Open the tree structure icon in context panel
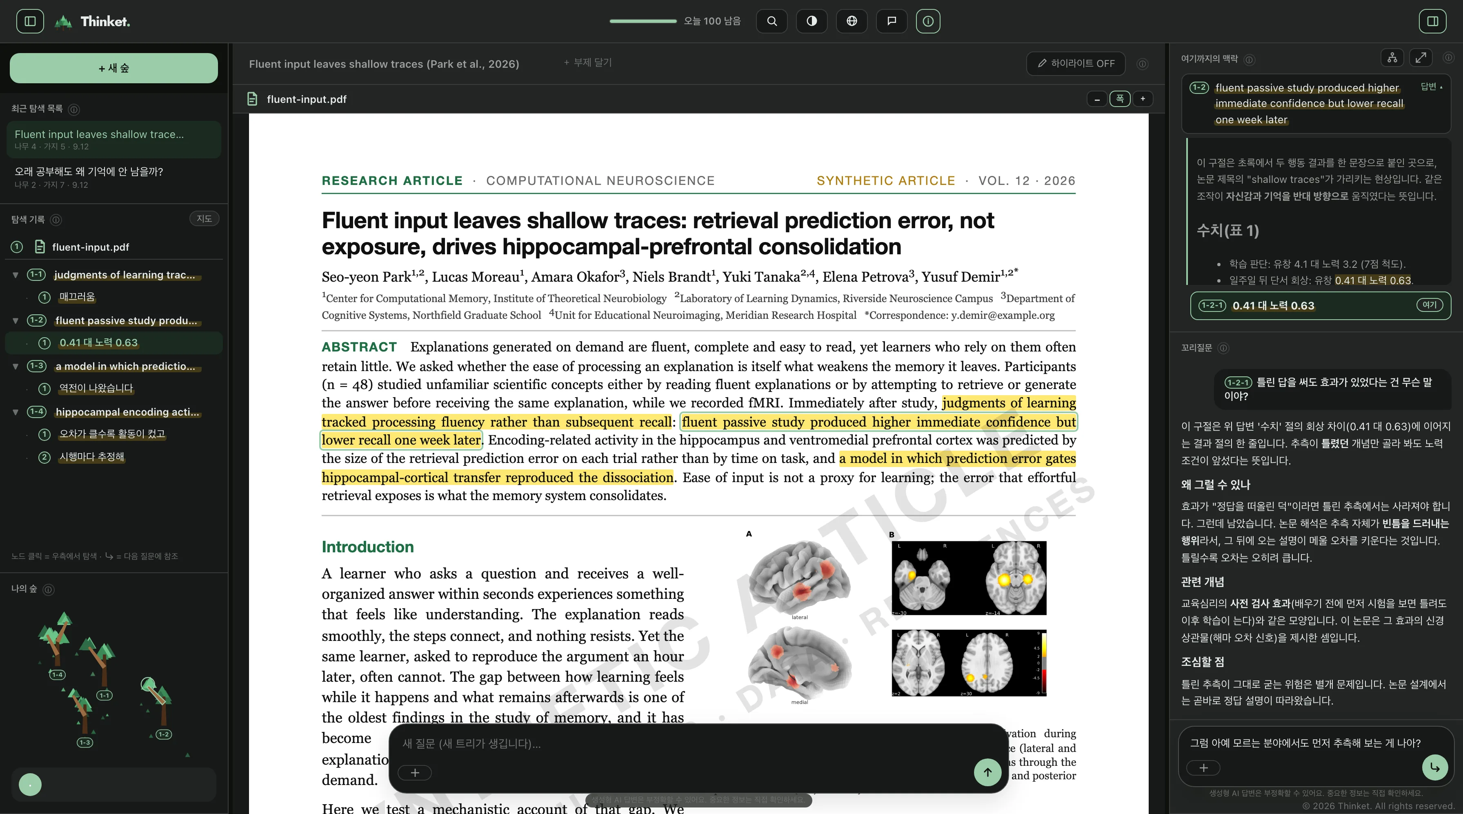This screenshot has height=814, width=1463. click(1392, 58)
